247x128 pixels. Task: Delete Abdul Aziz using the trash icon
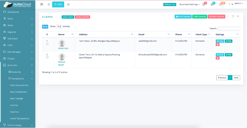tap(217, 44)
